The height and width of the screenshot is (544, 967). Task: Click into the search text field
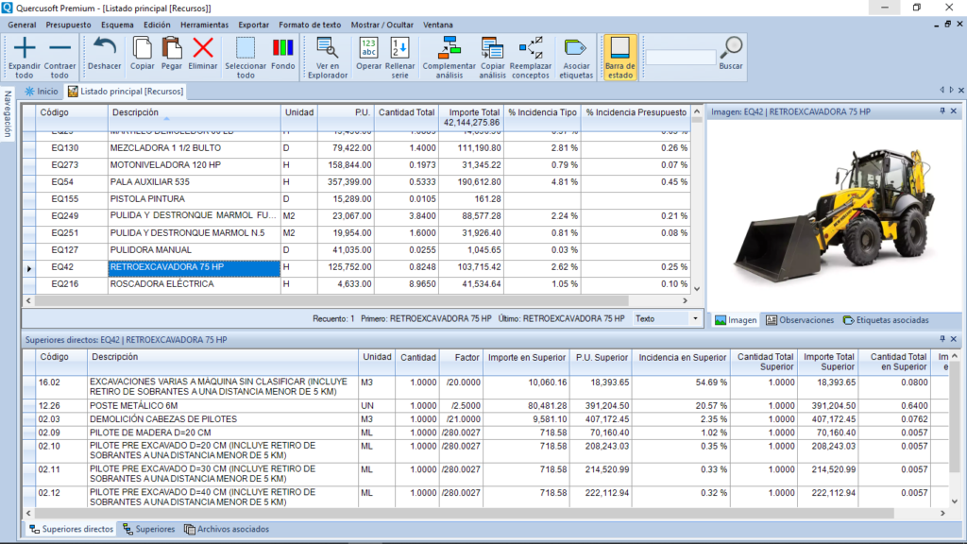click(680, 58)
